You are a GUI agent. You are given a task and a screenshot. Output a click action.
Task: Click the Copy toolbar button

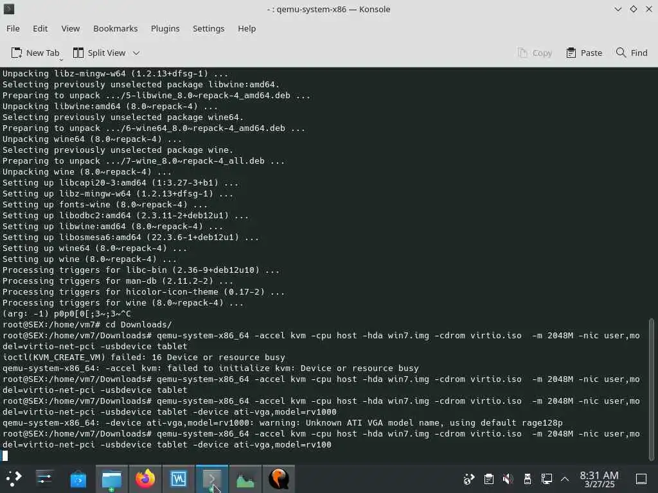pos(535,53)
